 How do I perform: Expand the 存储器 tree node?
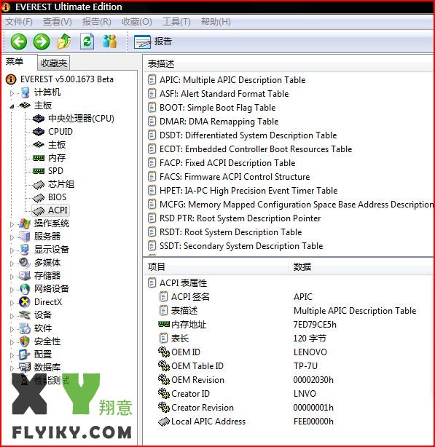12,277
